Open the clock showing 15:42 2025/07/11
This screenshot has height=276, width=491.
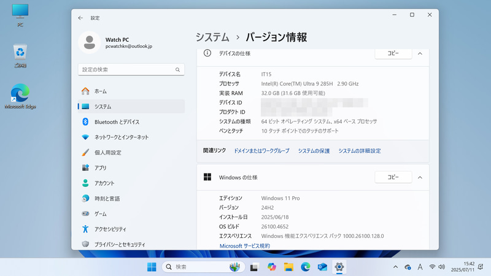pos(463,267)
